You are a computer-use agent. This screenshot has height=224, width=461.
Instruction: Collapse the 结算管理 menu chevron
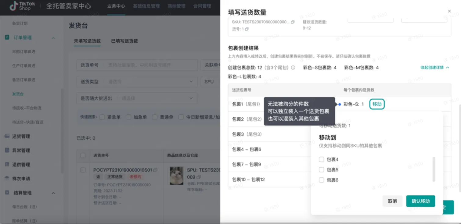click(53, 193)
